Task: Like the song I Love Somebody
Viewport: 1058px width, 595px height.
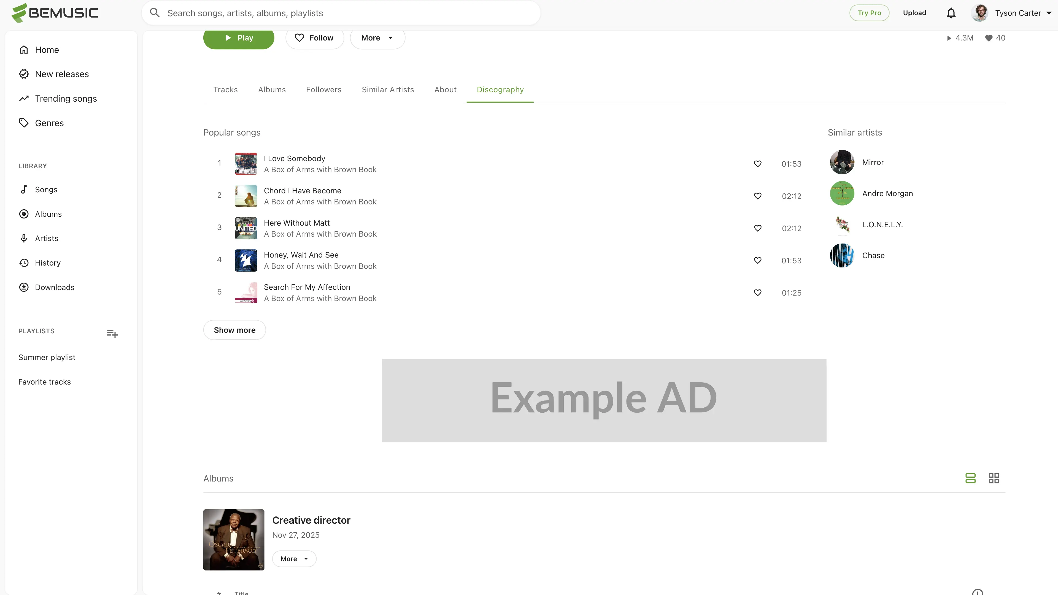Action: [x=758, y=164]
